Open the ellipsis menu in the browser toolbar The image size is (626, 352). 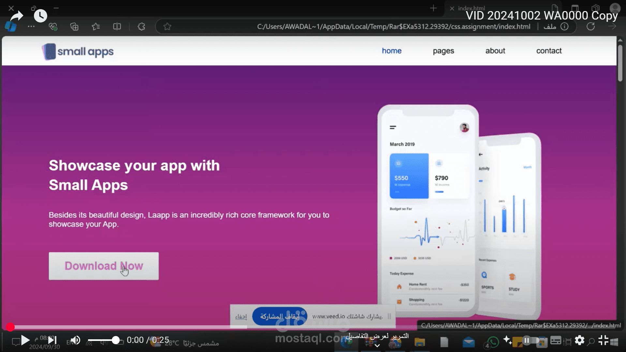tap(31, 26)
